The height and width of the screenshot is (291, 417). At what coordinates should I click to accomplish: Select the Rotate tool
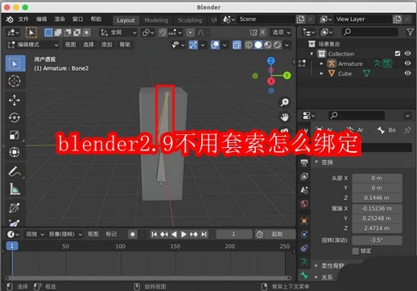point(14,117)
